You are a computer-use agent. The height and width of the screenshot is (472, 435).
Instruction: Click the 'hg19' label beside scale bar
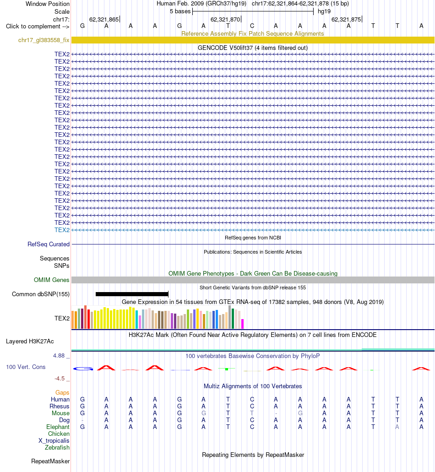coord(324,11)
